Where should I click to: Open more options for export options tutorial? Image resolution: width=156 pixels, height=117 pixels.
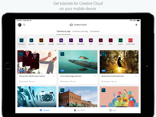(54, 76)
